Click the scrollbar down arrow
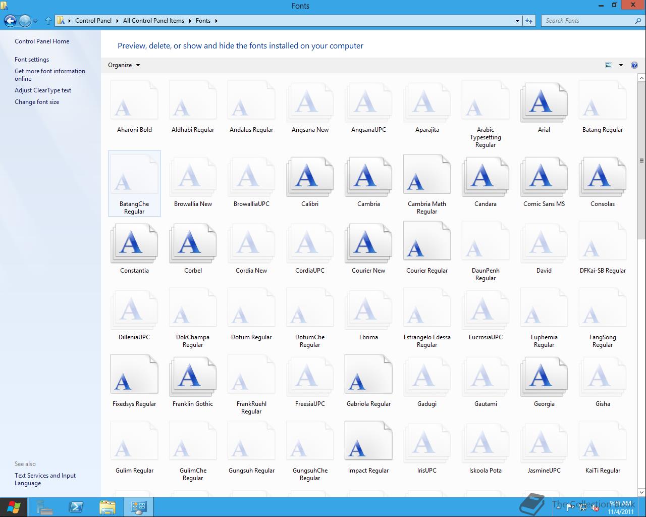 (x=642, y=492)
